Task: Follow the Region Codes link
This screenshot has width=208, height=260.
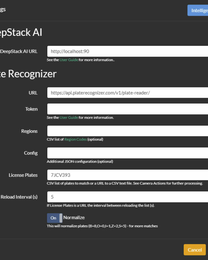Action: 76,139
